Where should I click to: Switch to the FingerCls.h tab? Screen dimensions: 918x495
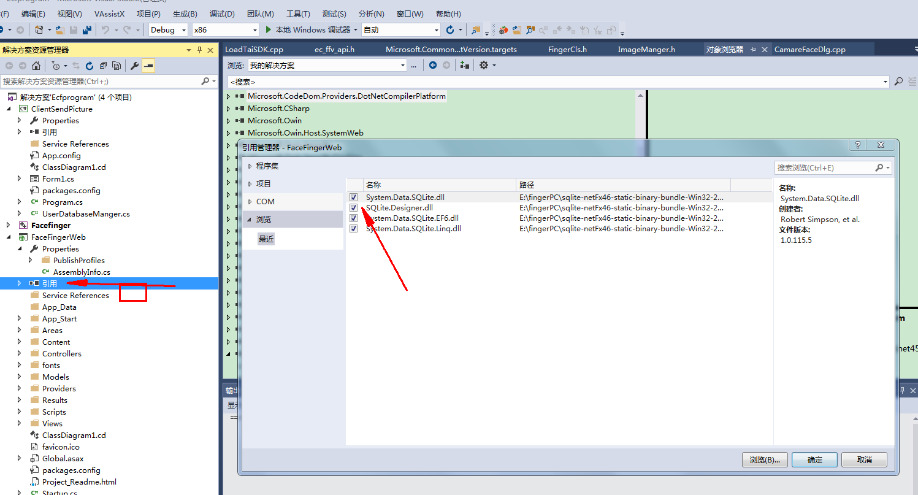pos(567,49)
